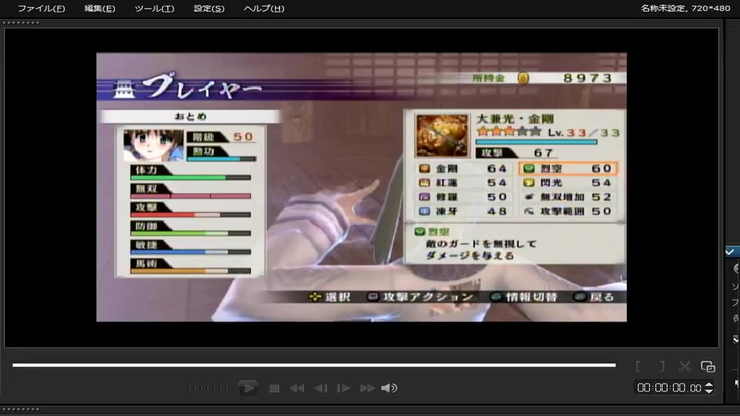Click the preview scrubber bar

pos(314,365)
